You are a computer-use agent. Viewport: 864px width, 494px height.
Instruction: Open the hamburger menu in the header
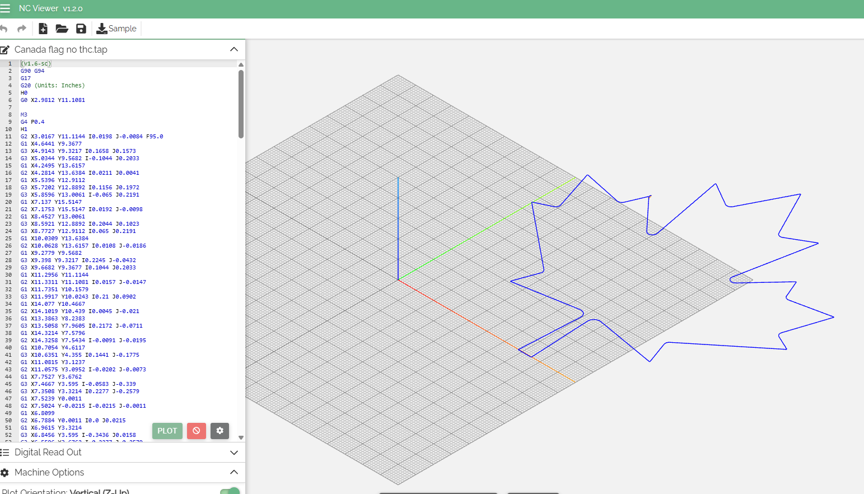coord(5,8)
